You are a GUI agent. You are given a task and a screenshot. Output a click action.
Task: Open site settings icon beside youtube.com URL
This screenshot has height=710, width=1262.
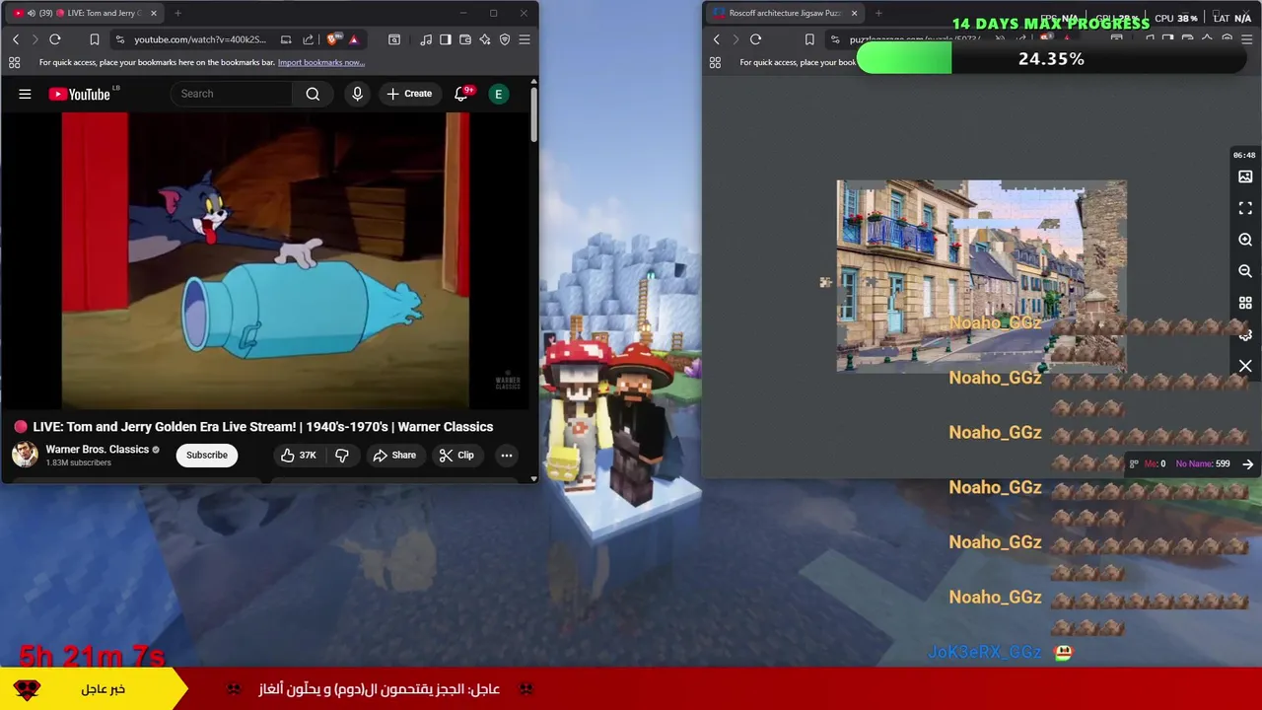(120, 39)
